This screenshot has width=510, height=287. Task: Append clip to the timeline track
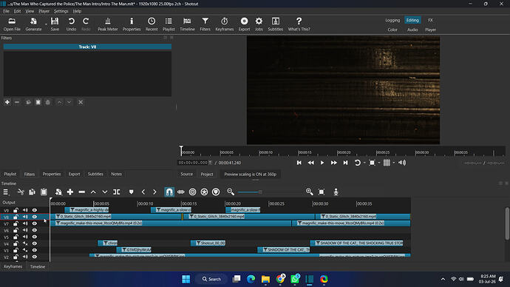click(x=70, y=192)
